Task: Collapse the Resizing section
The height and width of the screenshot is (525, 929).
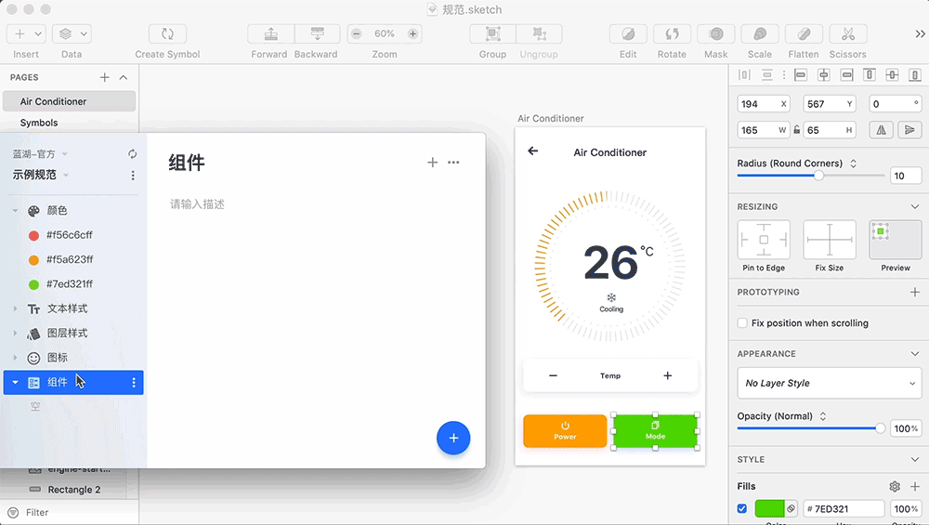Action: click(915, 207)
